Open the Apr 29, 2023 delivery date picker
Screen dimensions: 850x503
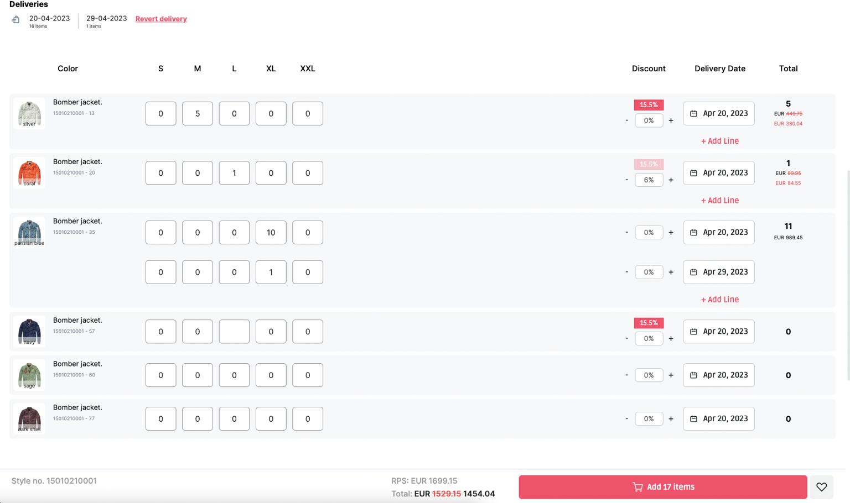pos(718,272)
